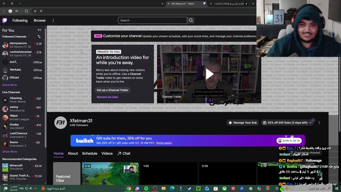The width and height of the screenshot is (341, 192).
Task: Go to the Following page
Action: [20, 21]
